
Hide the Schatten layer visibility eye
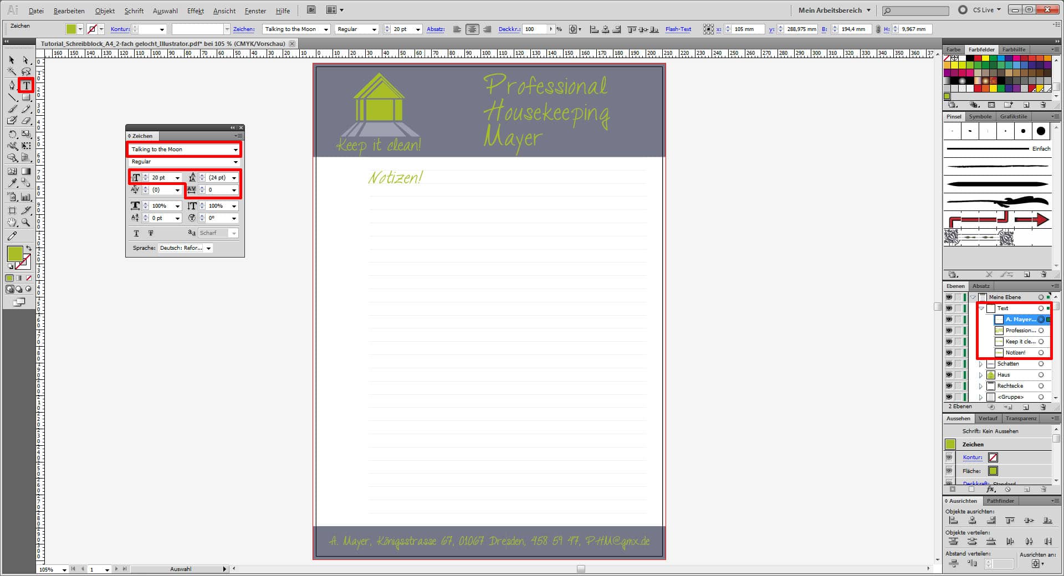[x=949, y=364]
